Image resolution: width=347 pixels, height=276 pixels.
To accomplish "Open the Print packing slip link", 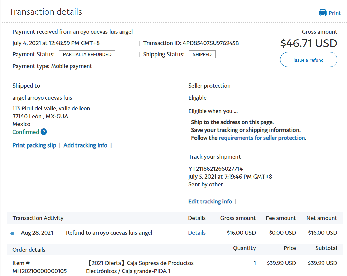I will click(x=34, y=145).
